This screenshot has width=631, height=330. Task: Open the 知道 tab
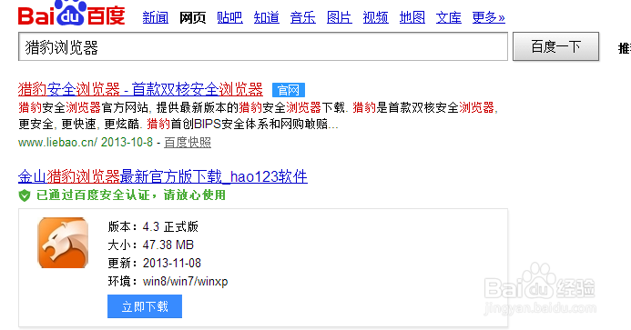click(267, 17)
